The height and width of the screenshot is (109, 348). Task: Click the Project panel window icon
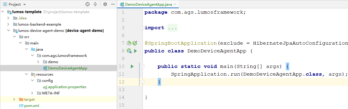[x=5, y=4]
